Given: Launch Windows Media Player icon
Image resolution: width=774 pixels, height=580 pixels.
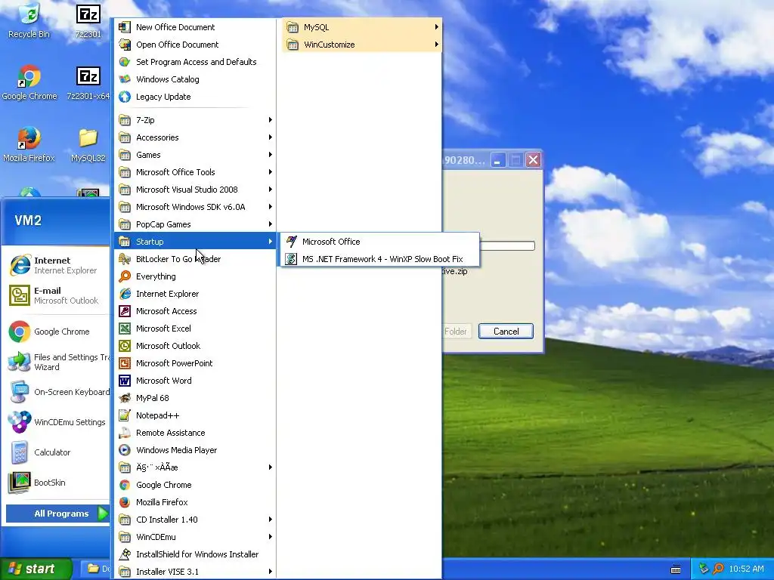Looking at the screenshot, I should click(x=125, y=450).
